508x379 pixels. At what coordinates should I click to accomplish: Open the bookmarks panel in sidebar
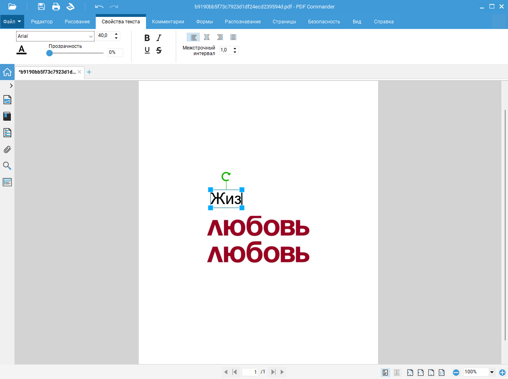tap(7, 116)
